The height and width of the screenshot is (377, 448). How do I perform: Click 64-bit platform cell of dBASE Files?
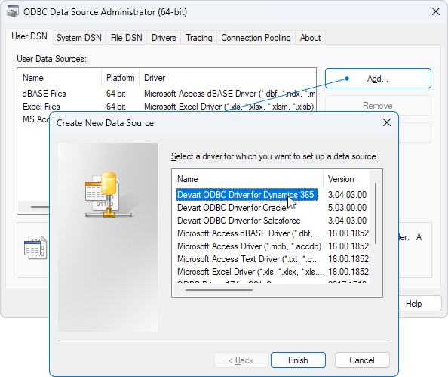pos(115,94)
